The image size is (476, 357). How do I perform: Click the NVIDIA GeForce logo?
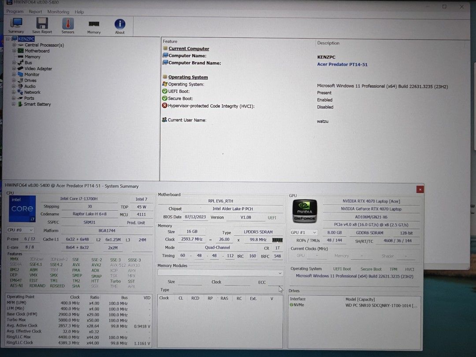point(305,211)
